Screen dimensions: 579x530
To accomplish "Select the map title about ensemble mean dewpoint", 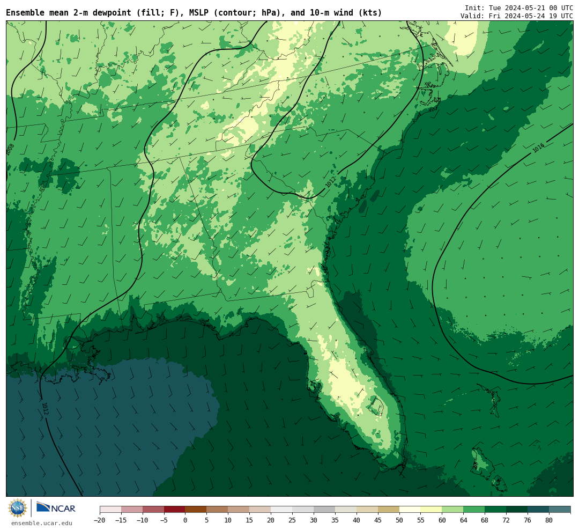I will [x=194, y=13].
